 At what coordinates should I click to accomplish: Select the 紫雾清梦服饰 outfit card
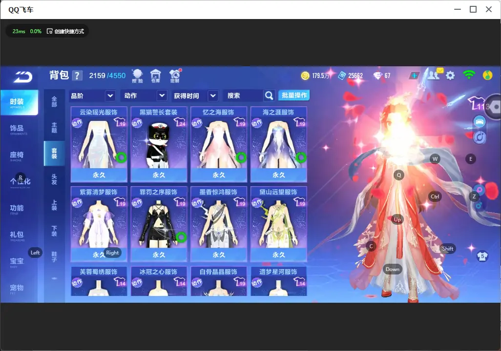(x=99, y=224)
